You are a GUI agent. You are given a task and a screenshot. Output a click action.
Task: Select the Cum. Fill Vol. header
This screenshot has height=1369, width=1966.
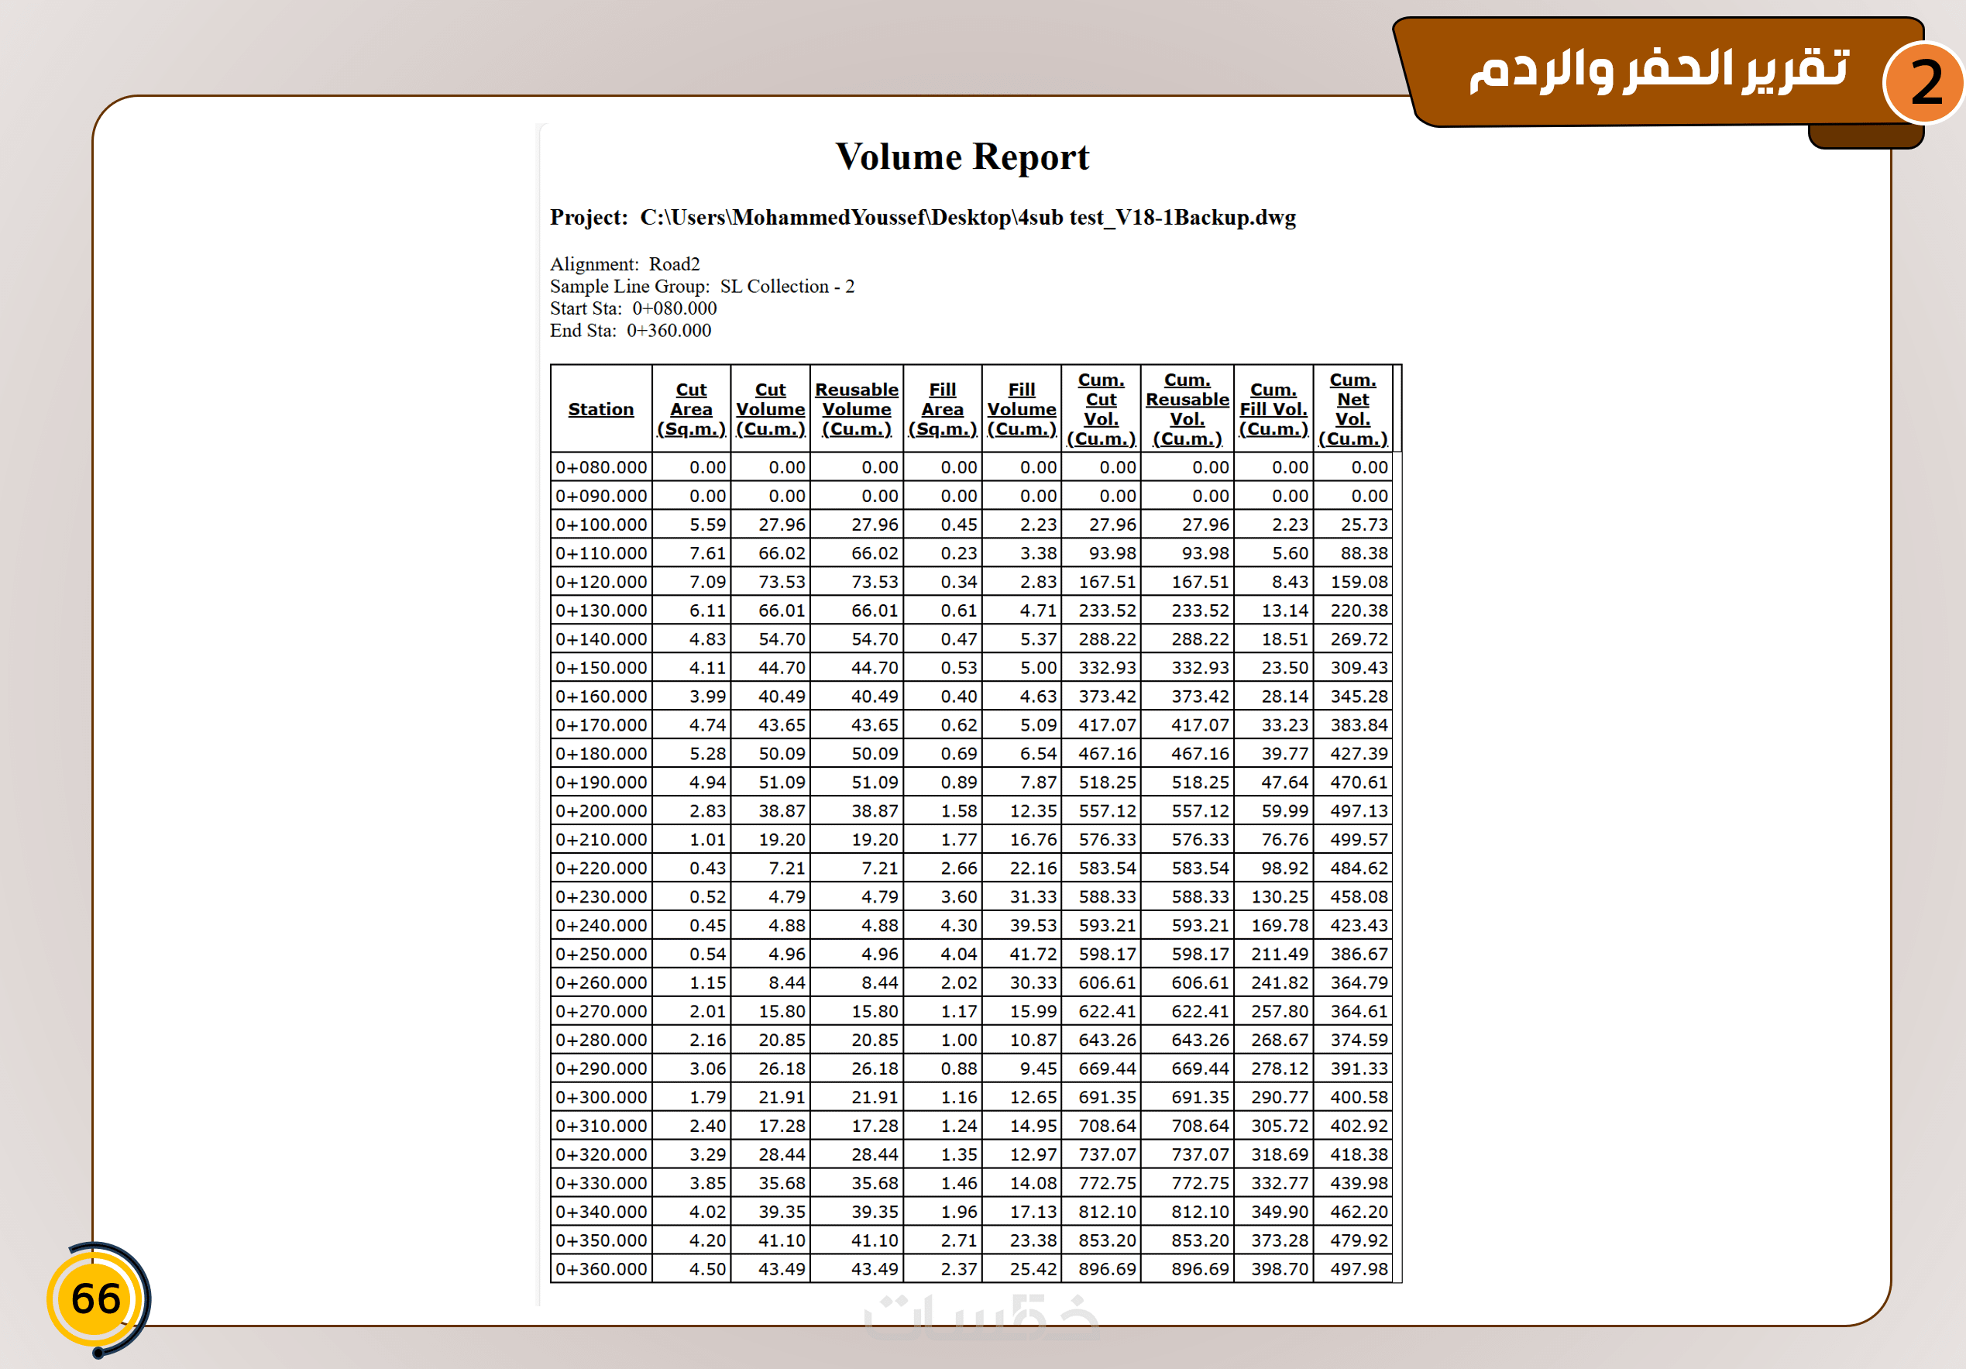click(1273, 409)
